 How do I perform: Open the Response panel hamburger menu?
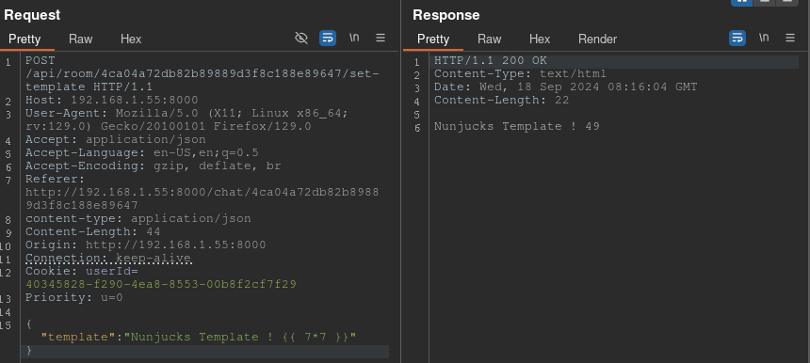[x=790, y=39]
